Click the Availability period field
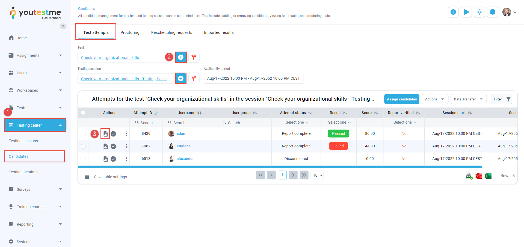The image size is (524, 247). click(253, 78)
